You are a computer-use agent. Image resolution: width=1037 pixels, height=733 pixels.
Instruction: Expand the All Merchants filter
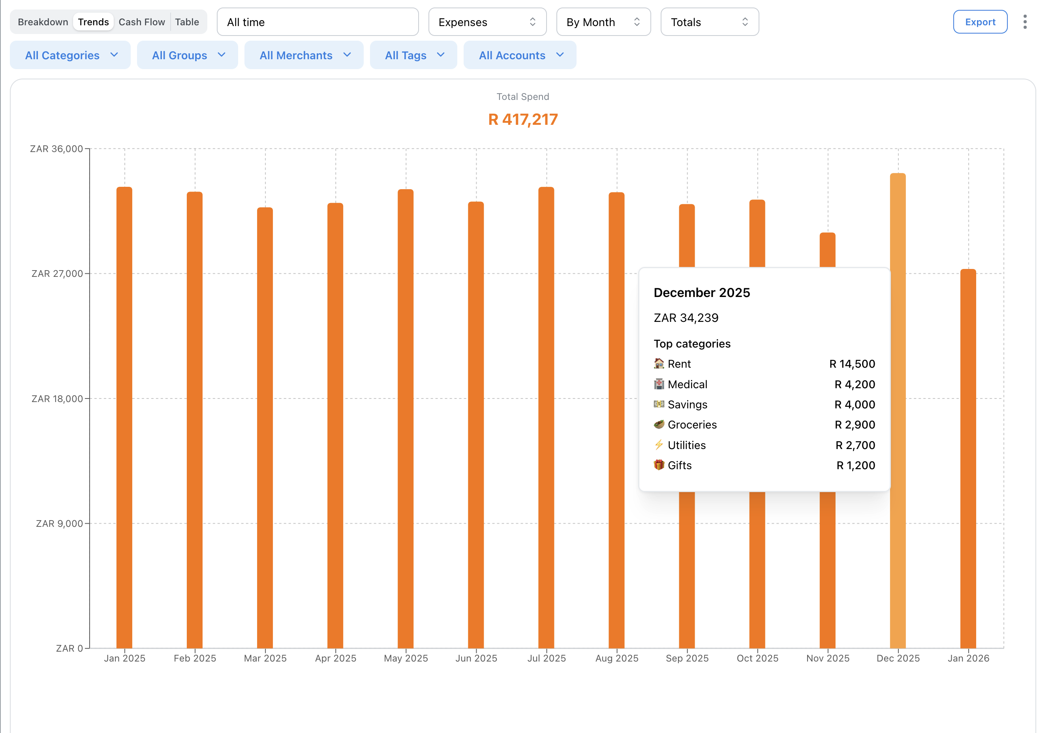[x=304, y=55]
